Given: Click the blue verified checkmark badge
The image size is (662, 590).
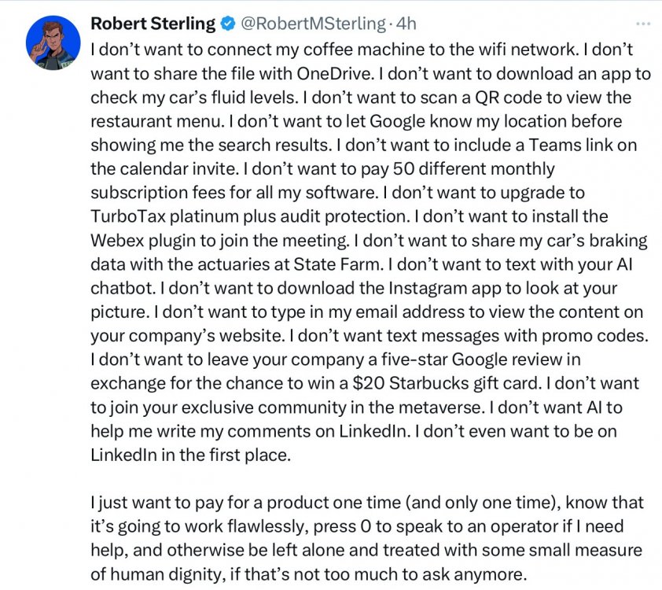Looking at the screenshot, I should point(227,24).
